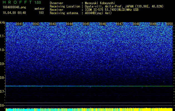Click the HROFFT 1.0.0 title text

22,2
